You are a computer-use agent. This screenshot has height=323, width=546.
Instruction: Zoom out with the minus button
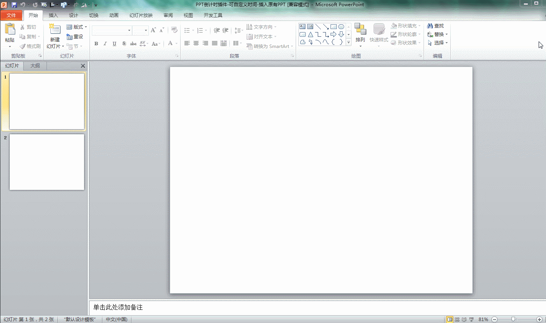click(x=494, y=320)
